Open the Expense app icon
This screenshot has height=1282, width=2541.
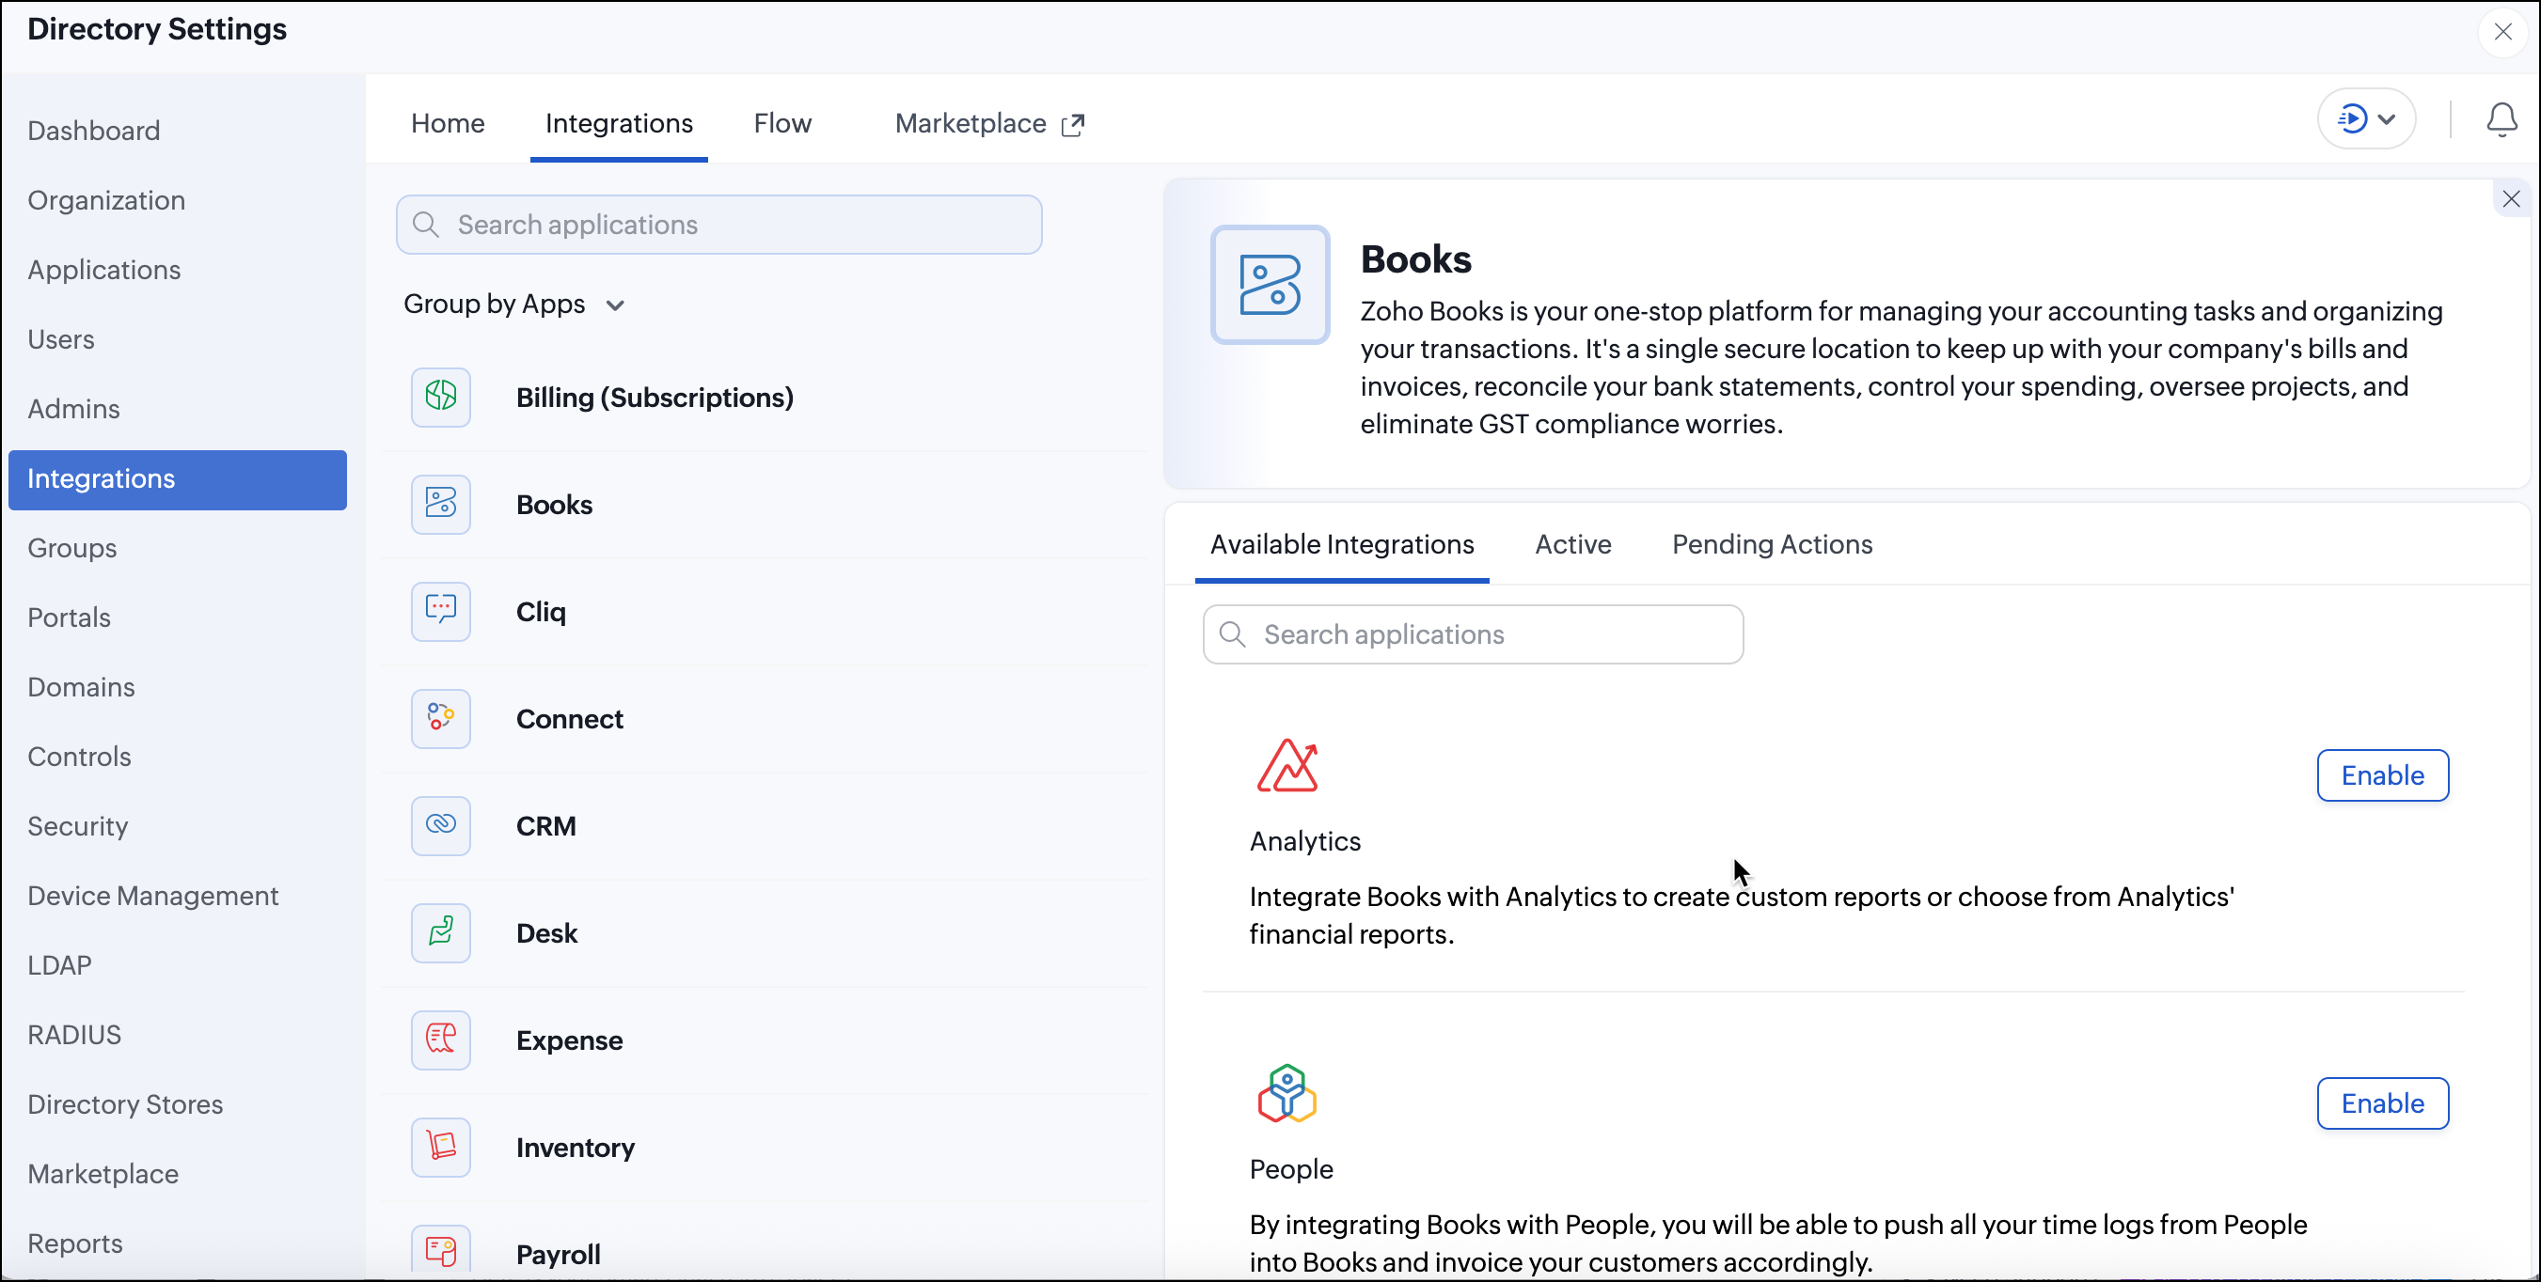click(440, 1040)
